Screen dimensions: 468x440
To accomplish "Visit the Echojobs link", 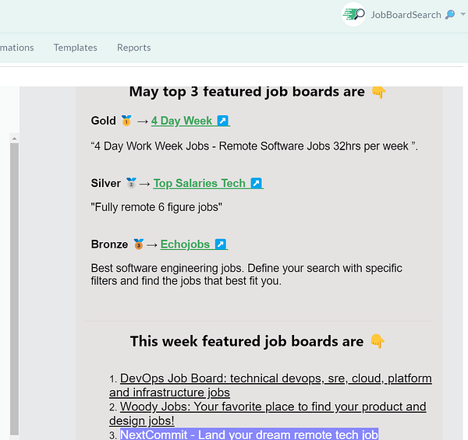I will coord(185,245).
